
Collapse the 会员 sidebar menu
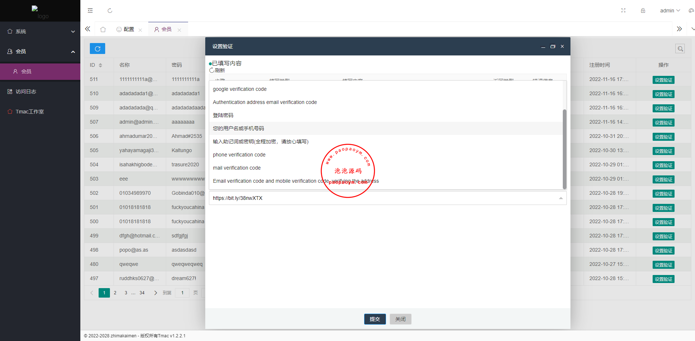click(x=40, y=51)
